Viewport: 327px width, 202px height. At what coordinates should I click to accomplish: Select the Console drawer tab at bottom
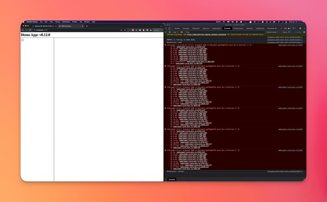(x=172, y=179)
